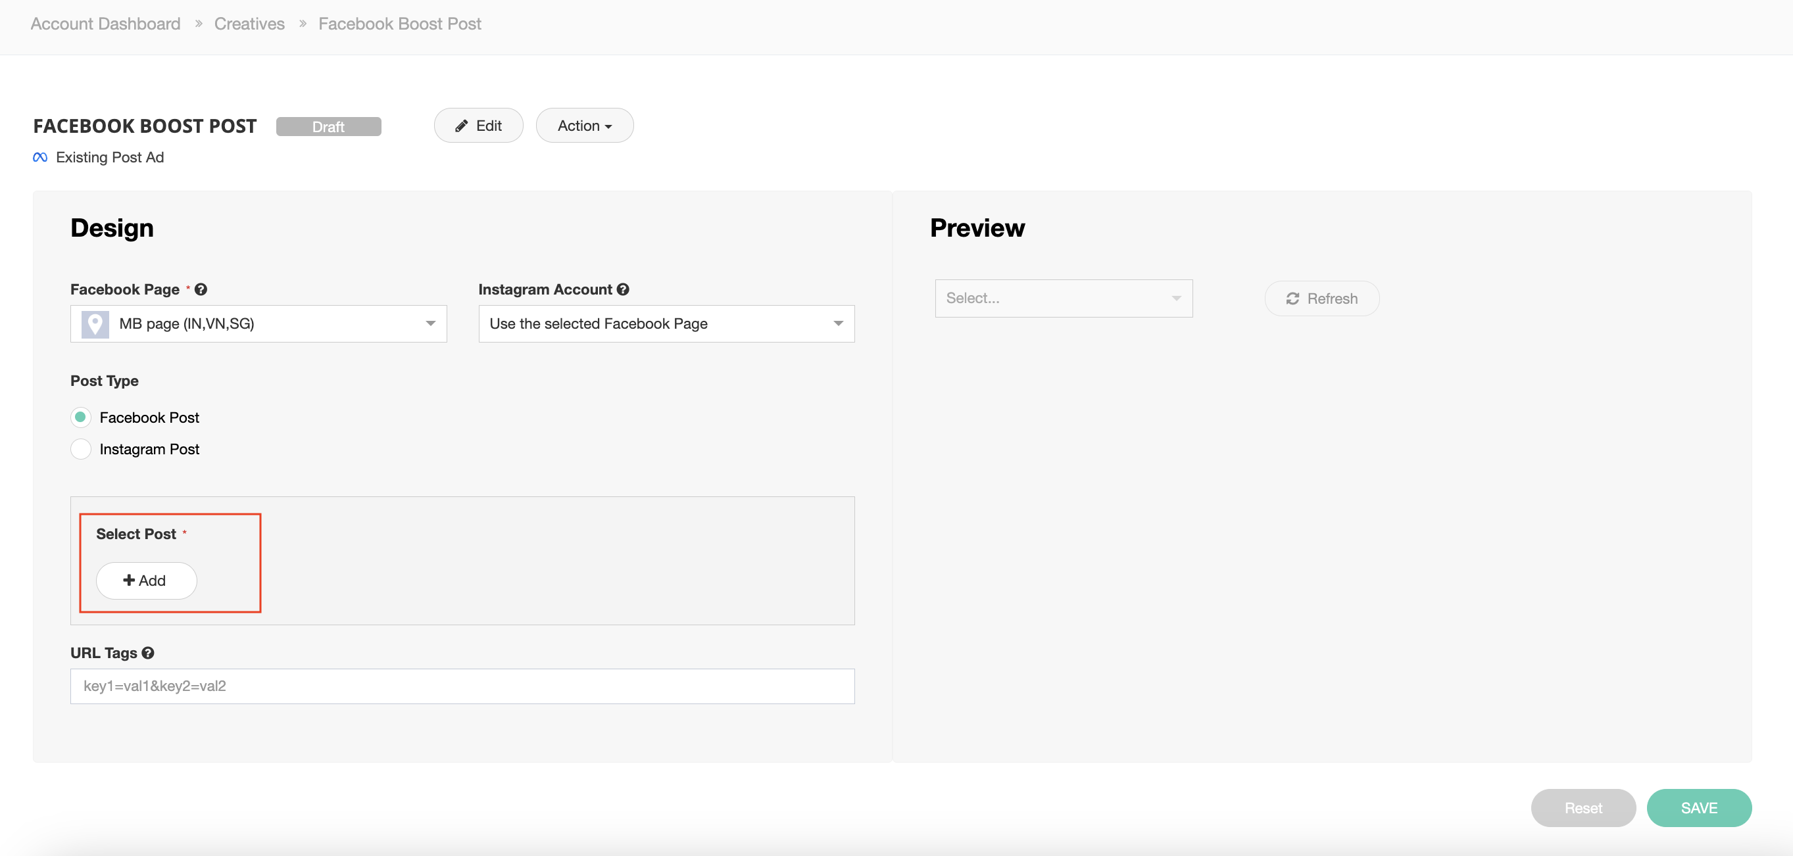Open the Action dropdown menu
The image size is (1793, 856).
pos(584,126)
